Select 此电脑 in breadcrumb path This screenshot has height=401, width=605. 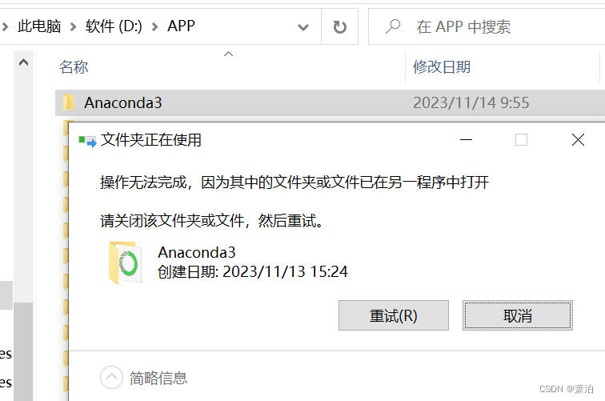(x=39, y=26)
